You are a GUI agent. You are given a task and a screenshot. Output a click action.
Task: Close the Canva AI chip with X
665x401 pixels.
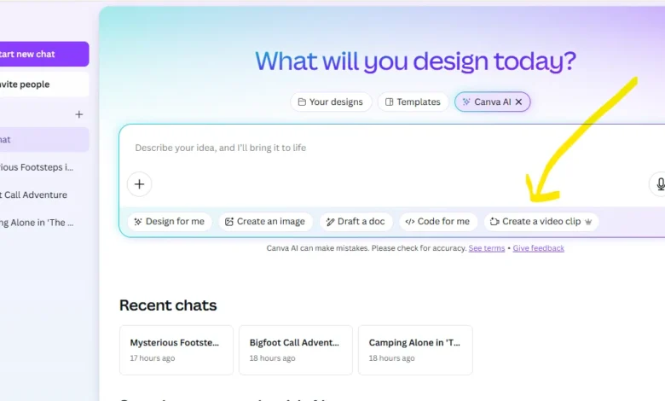coord(518,102)
